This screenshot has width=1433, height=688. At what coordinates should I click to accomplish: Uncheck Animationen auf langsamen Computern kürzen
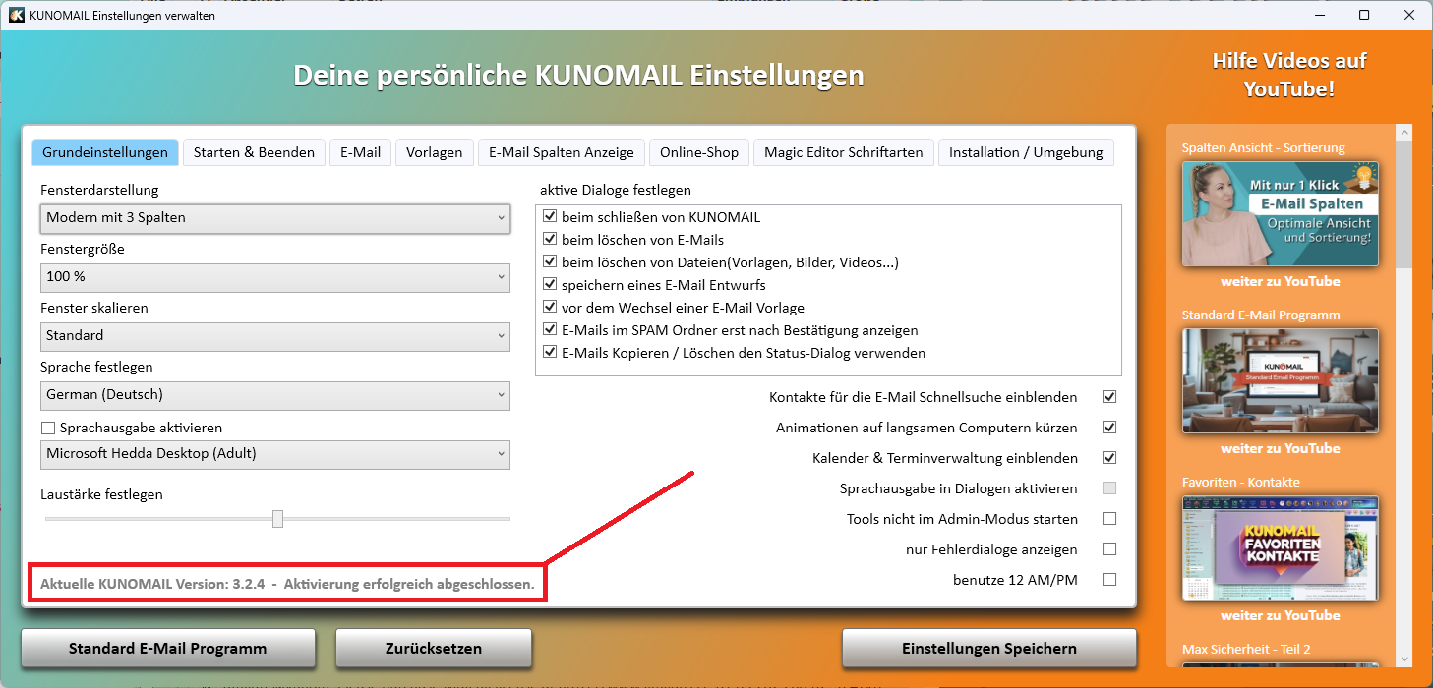(x=1109, y=428)
